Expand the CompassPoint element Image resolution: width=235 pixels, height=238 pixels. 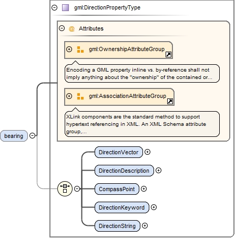coord(144,189)
